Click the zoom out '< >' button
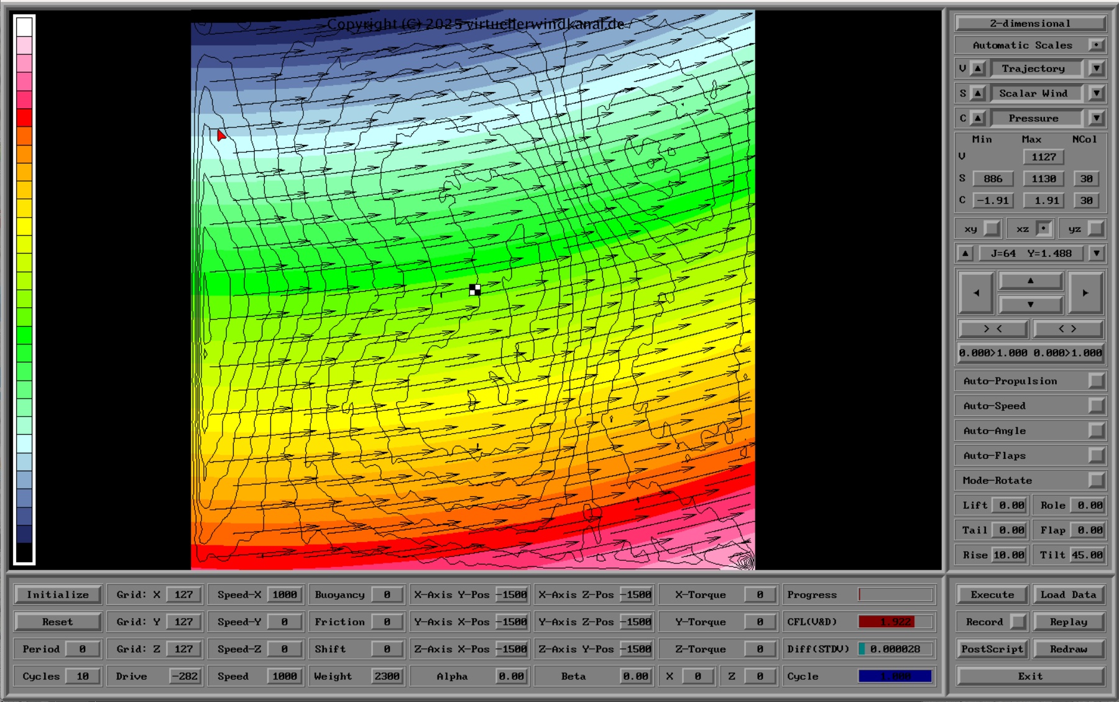 1067,329
